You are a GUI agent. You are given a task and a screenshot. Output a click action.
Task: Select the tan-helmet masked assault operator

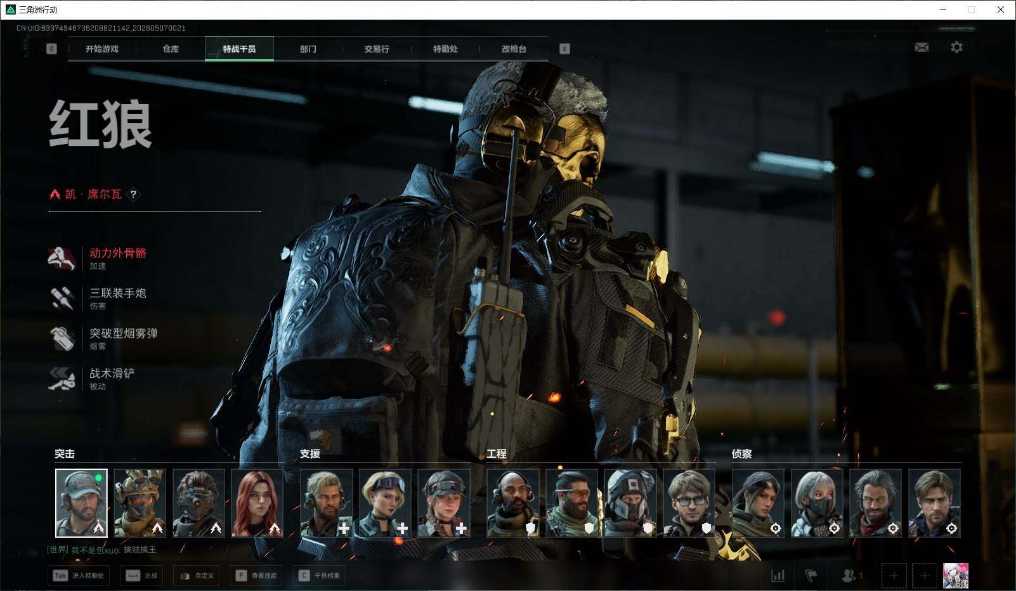pyautogui.click(x=140, y=503)
